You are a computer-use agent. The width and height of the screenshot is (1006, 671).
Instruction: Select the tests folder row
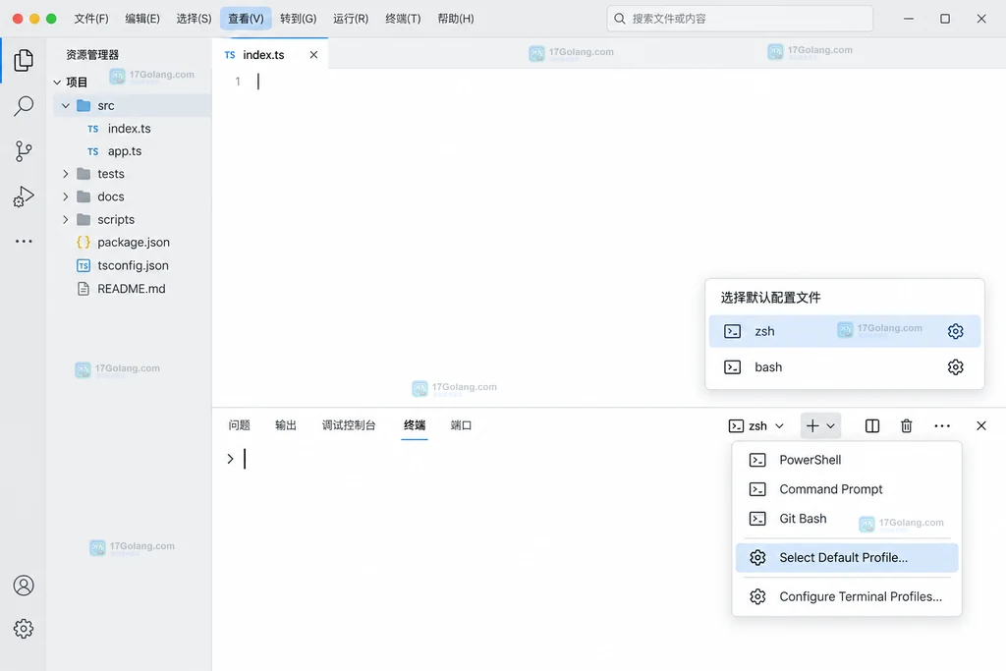(x=132, y=174)
